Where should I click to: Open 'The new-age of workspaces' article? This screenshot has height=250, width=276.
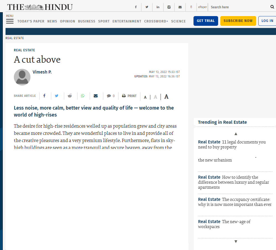pos(224,224)
